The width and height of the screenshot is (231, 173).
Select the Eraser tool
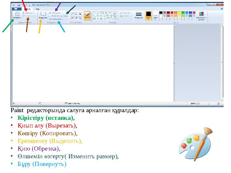72,18
